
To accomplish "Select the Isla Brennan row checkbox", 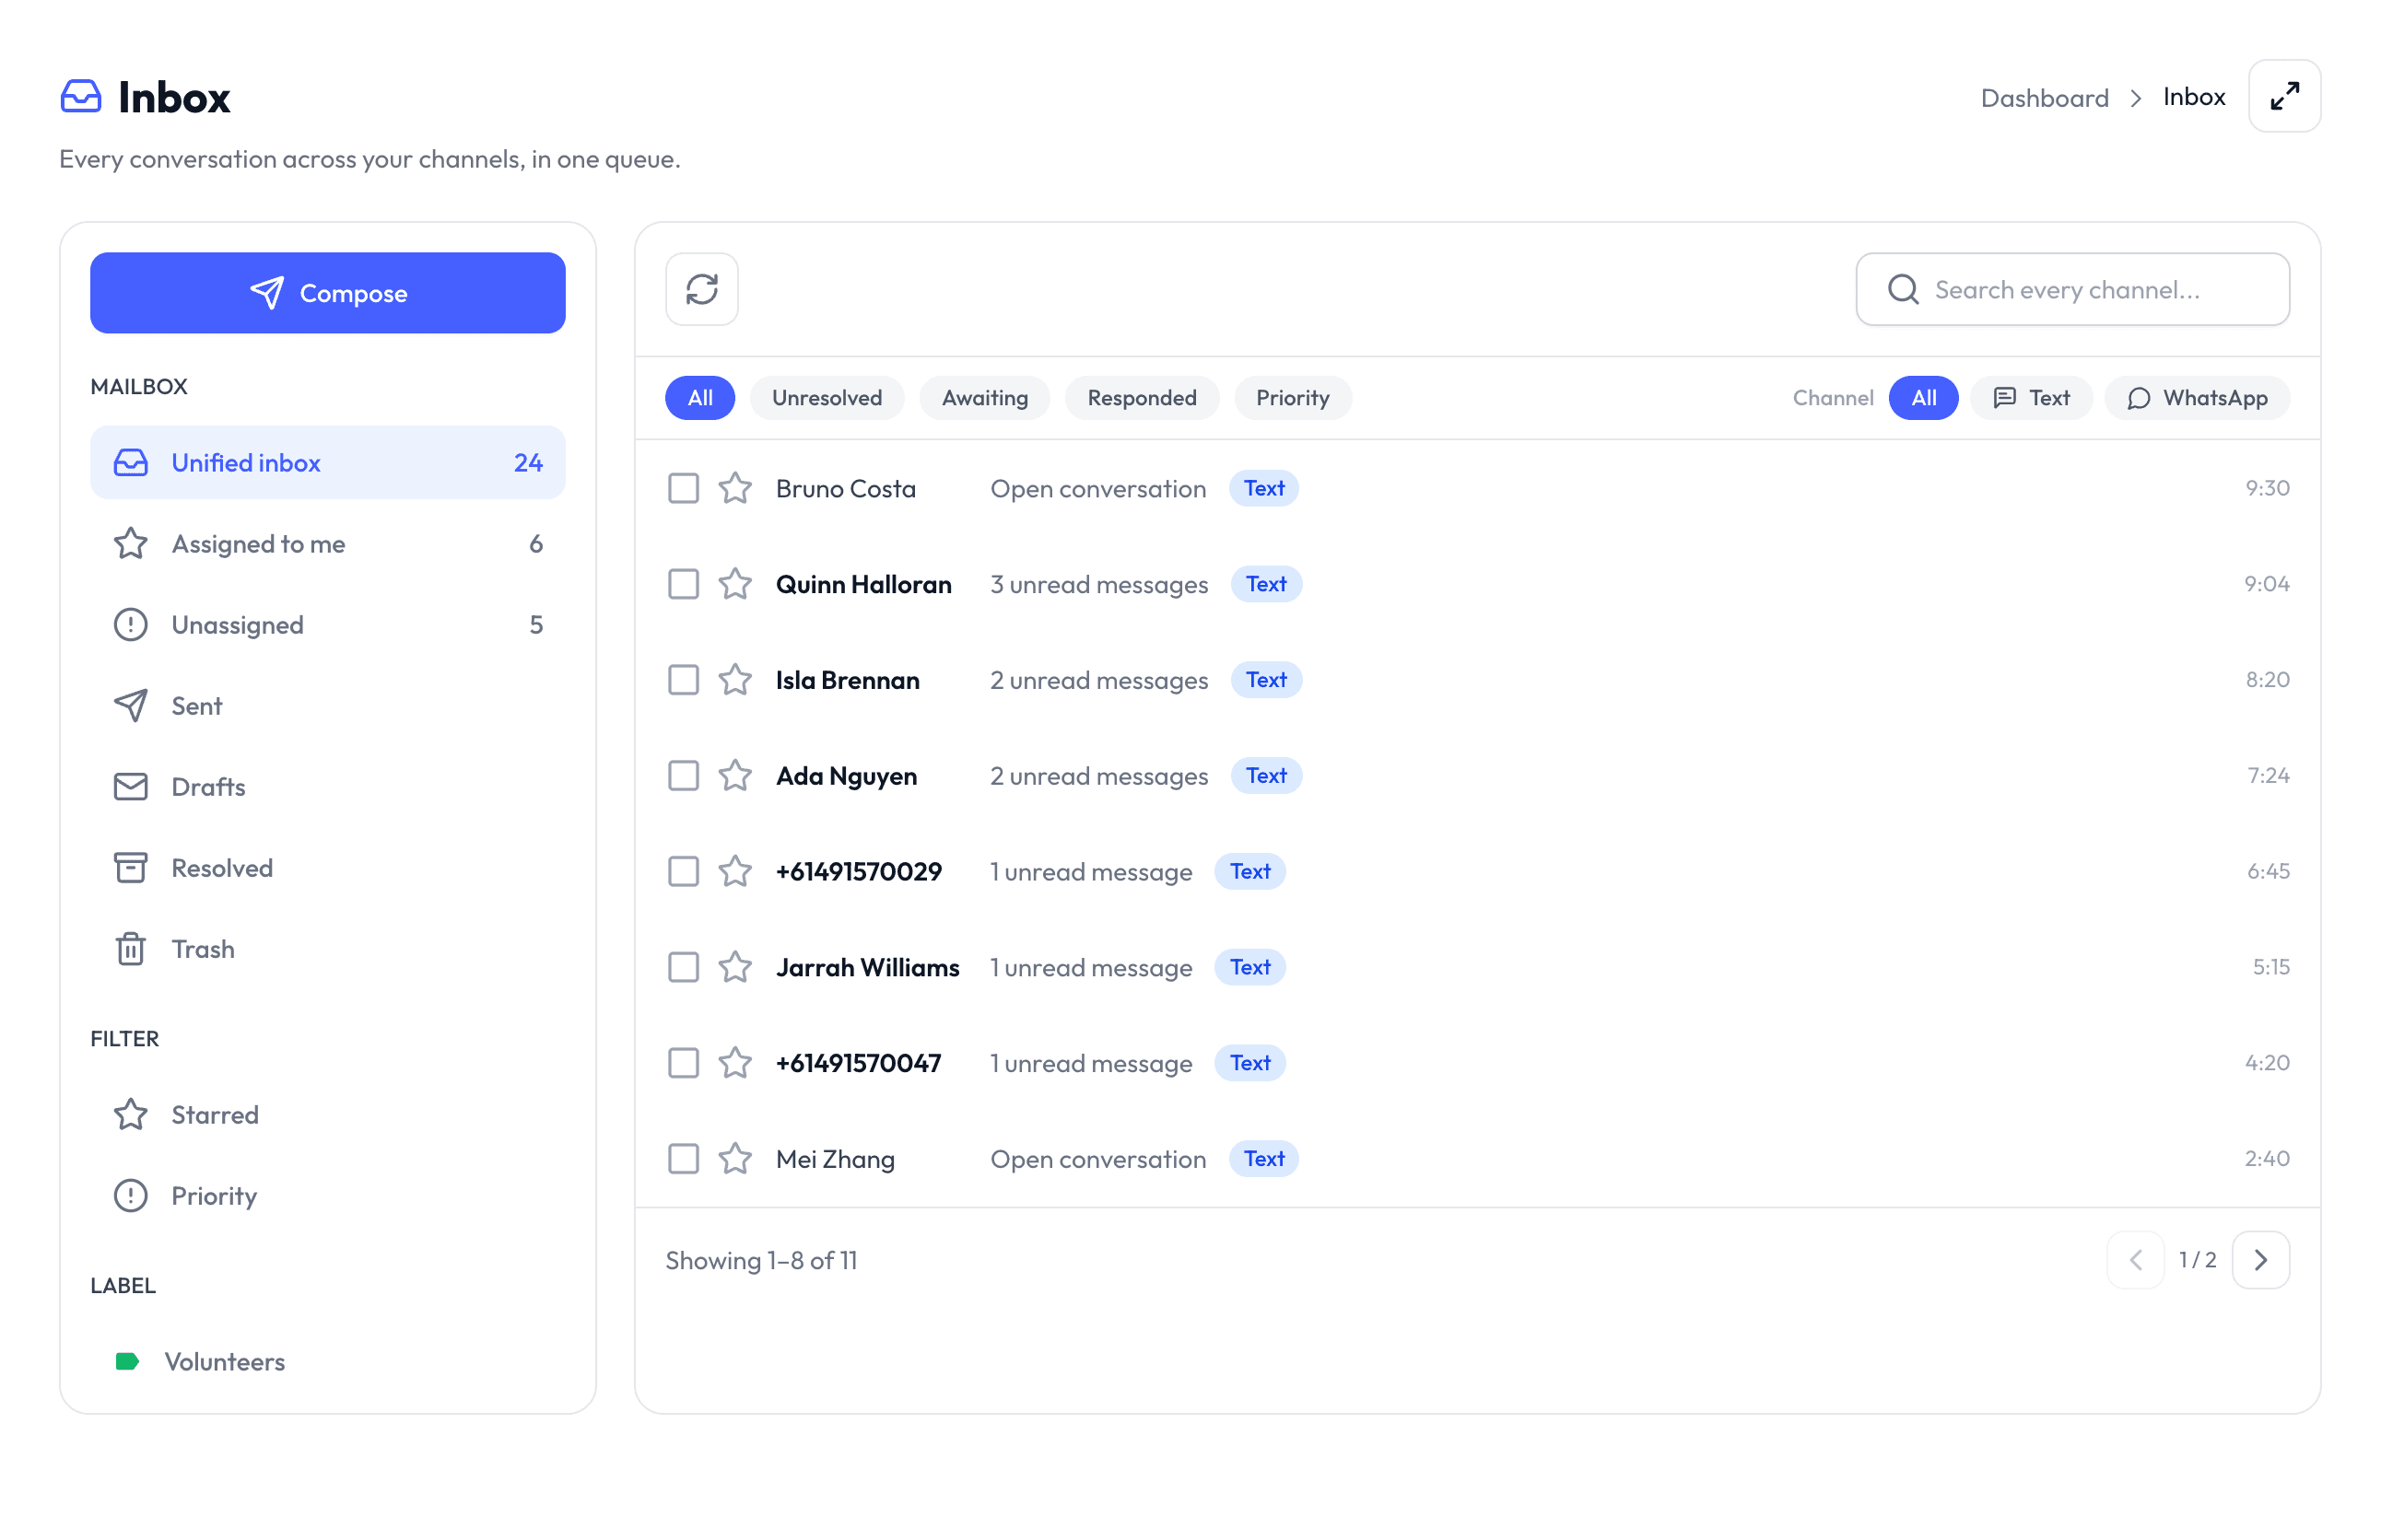I will click(684, 680).
